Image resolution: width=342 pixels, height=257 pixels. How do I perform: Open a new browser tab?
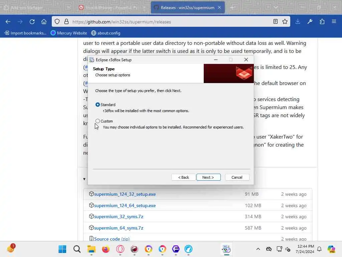click(232, 8)
